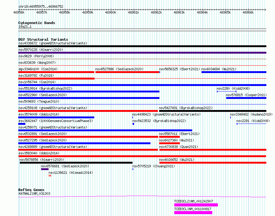Click red bar under nsv6027360

[169, 143]
